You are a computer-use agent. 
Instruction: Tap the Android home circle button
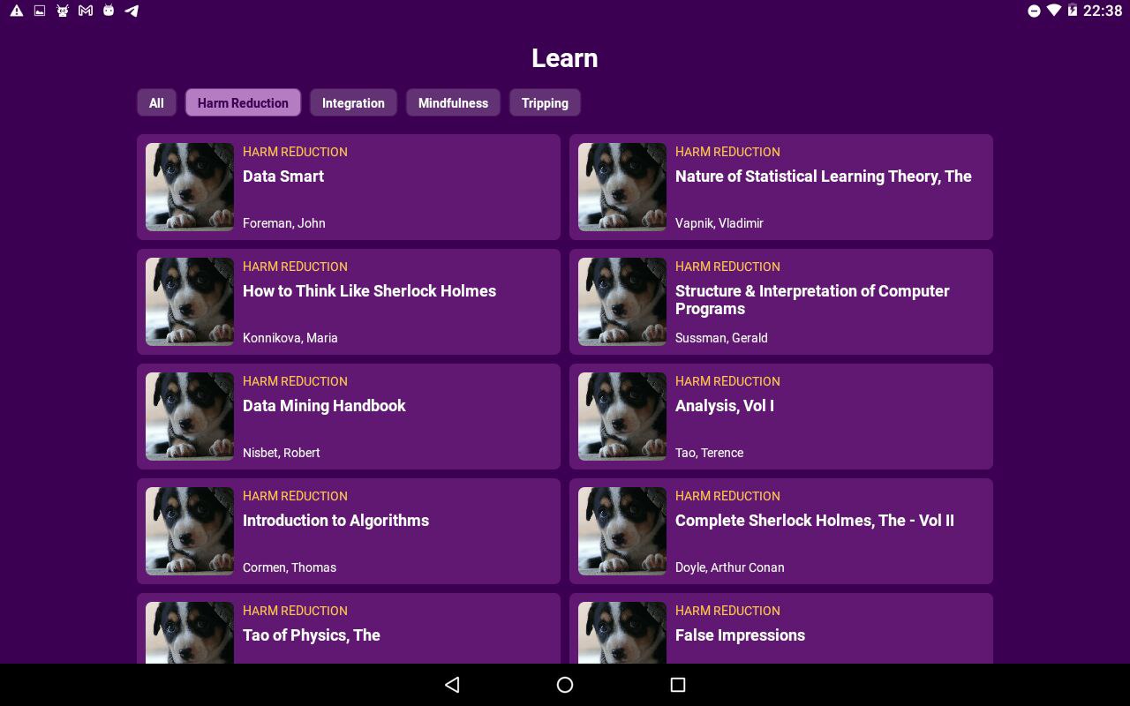click(x=565, y=685)
